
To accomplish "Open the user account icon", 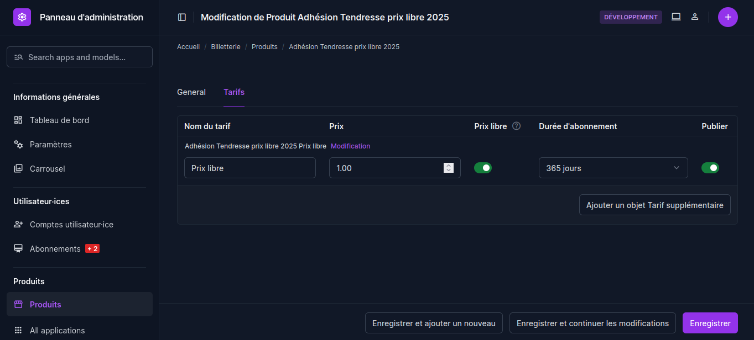I will [695, 17].
